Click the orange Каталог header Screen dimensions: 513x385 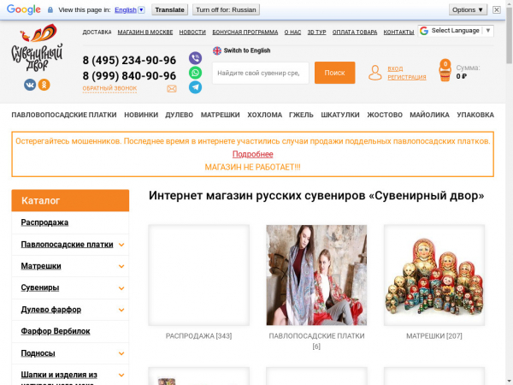click(70, 200)
